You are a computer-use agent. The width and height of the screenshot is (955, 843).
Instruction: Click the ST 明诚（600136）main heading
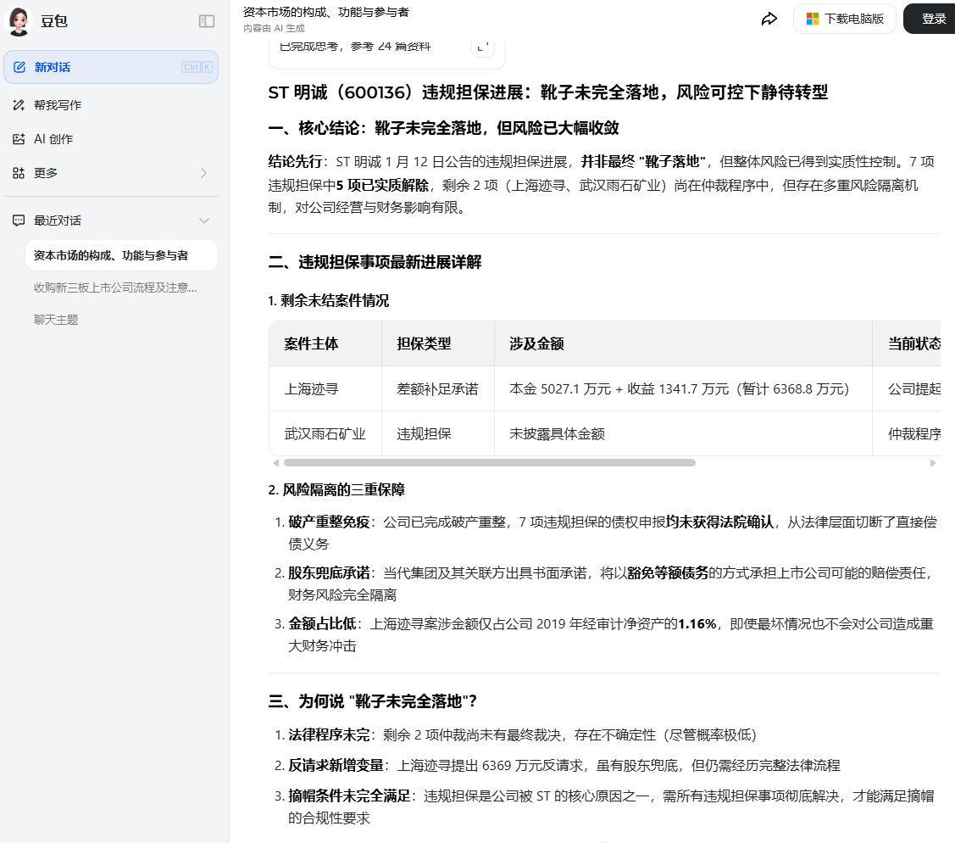point(547,92)
